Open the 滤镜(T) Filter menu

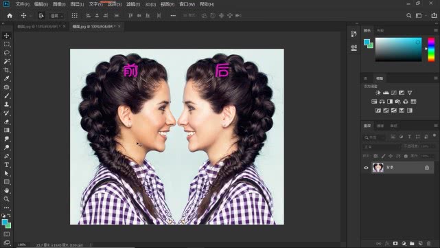pos(133,4)
